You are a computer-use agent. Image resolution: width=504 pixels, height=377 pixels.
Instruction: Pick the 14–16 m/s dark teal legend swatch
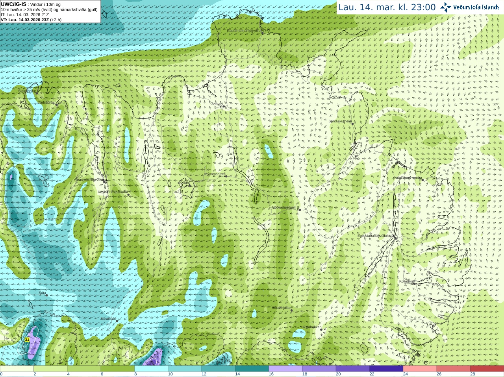pos(252,369)
